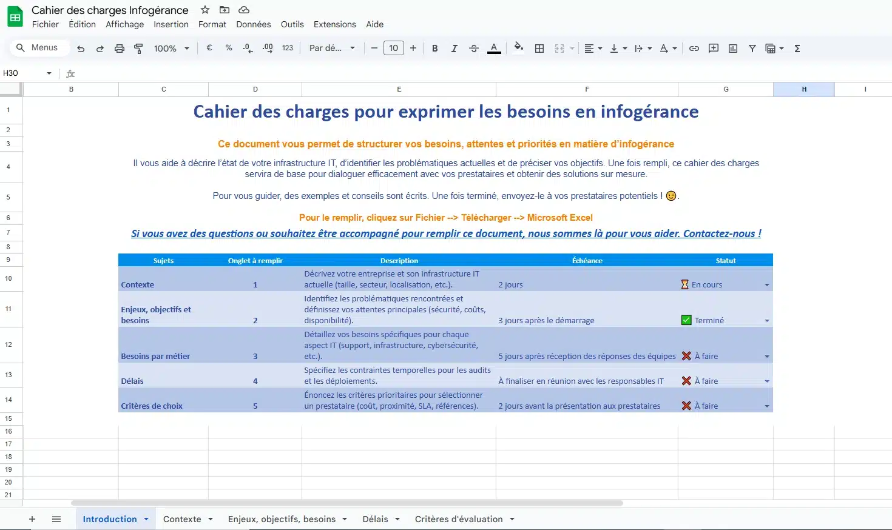Viewport: 892px width, 530px height.
Task: Search the Menus box
Action: point(40,48)
